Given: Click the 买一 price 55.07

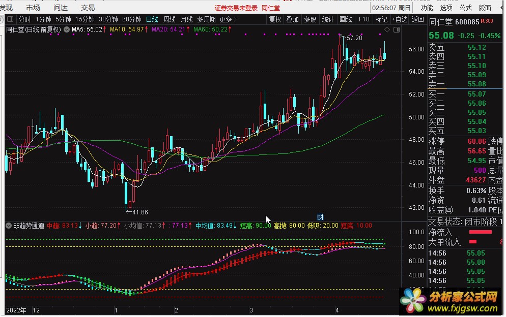Looking at the screenshot, I should click(x=476, y=94).
